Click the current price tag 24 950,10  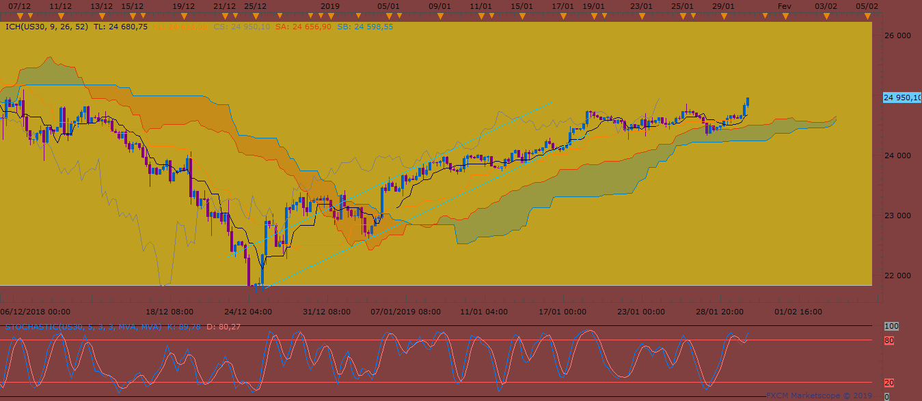pos(902,98)
